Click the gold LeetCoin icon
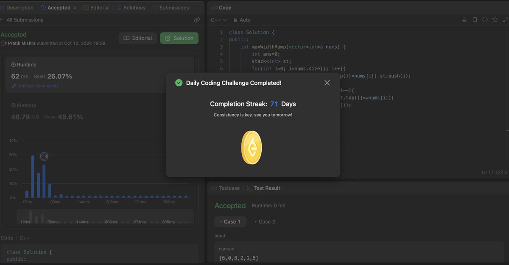 [x=252, y=147]
